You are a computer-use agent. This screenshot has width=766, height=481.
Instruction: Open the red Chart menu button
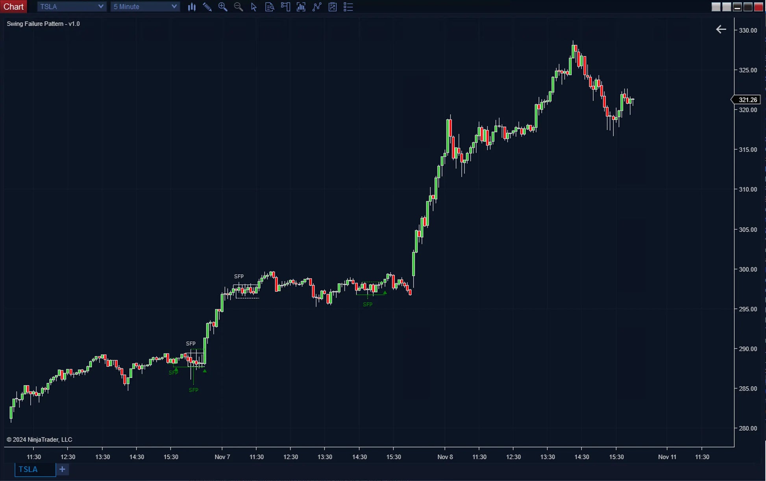click(13, 7)
